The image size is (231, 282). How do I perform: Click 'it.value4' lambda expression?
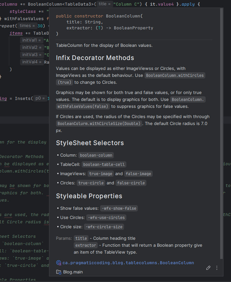click(162, 4)
